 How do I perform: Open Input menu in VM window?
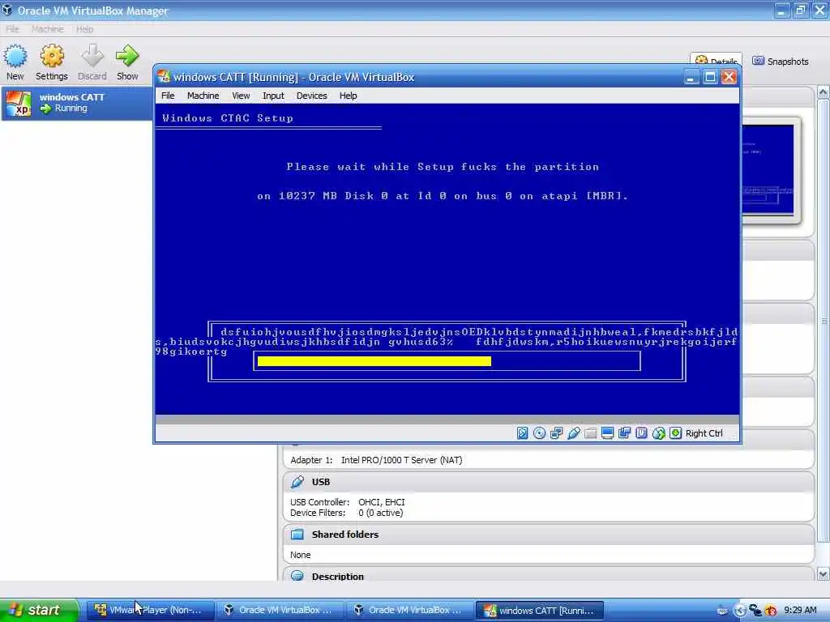click(x=273, y=96)
